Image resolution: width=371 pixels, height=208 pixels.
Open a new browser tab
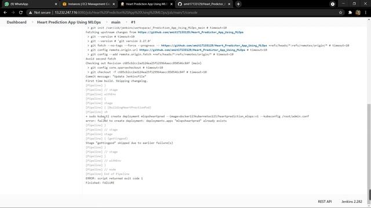[x=238, y=4]
